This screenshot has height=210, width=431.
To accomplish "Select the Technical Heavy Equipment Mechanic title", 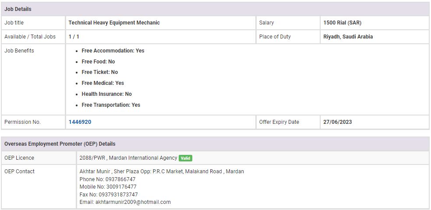I will point(114,23).
